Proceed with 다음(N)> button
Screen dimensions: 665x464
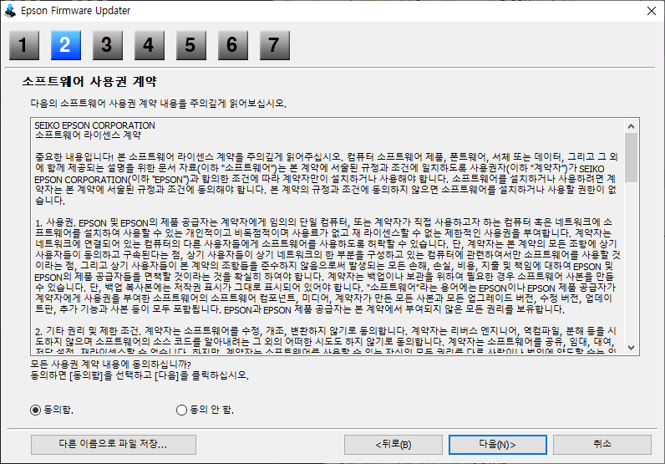tap(497, 445)
